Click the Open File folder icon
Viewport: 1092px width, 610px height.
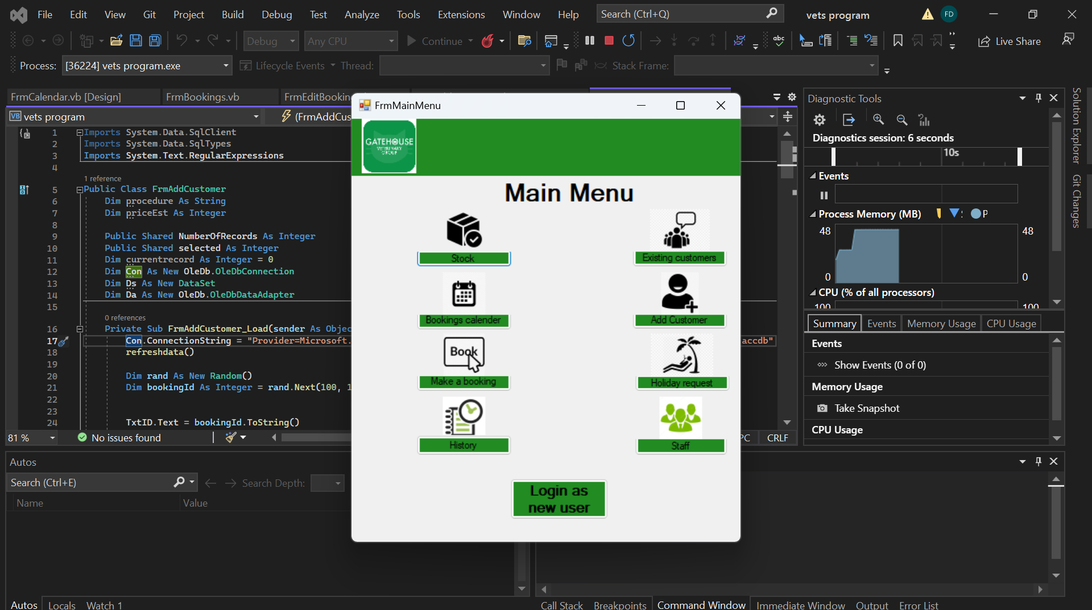pos(116,41)
